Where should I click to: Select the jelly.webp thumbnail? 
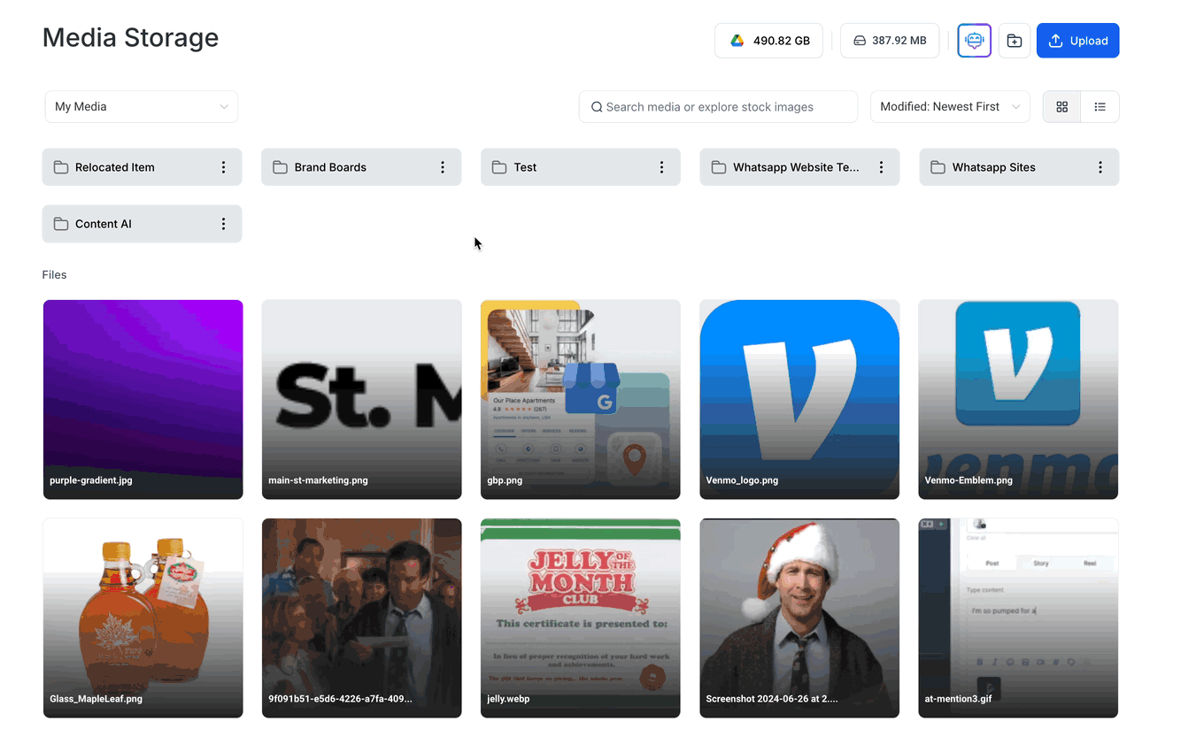point(580,618)
